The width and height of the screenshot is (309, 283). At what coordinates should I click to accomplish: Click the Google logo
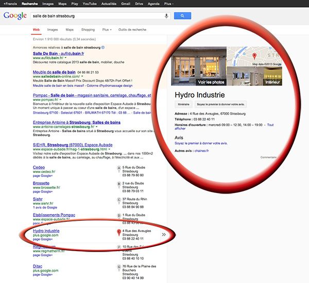coord(15,16)
